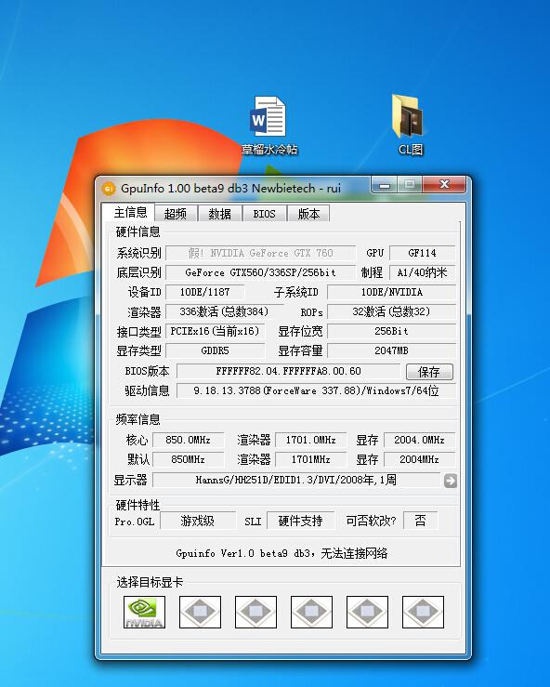Close the GpuInfo window

click(444, 185)
